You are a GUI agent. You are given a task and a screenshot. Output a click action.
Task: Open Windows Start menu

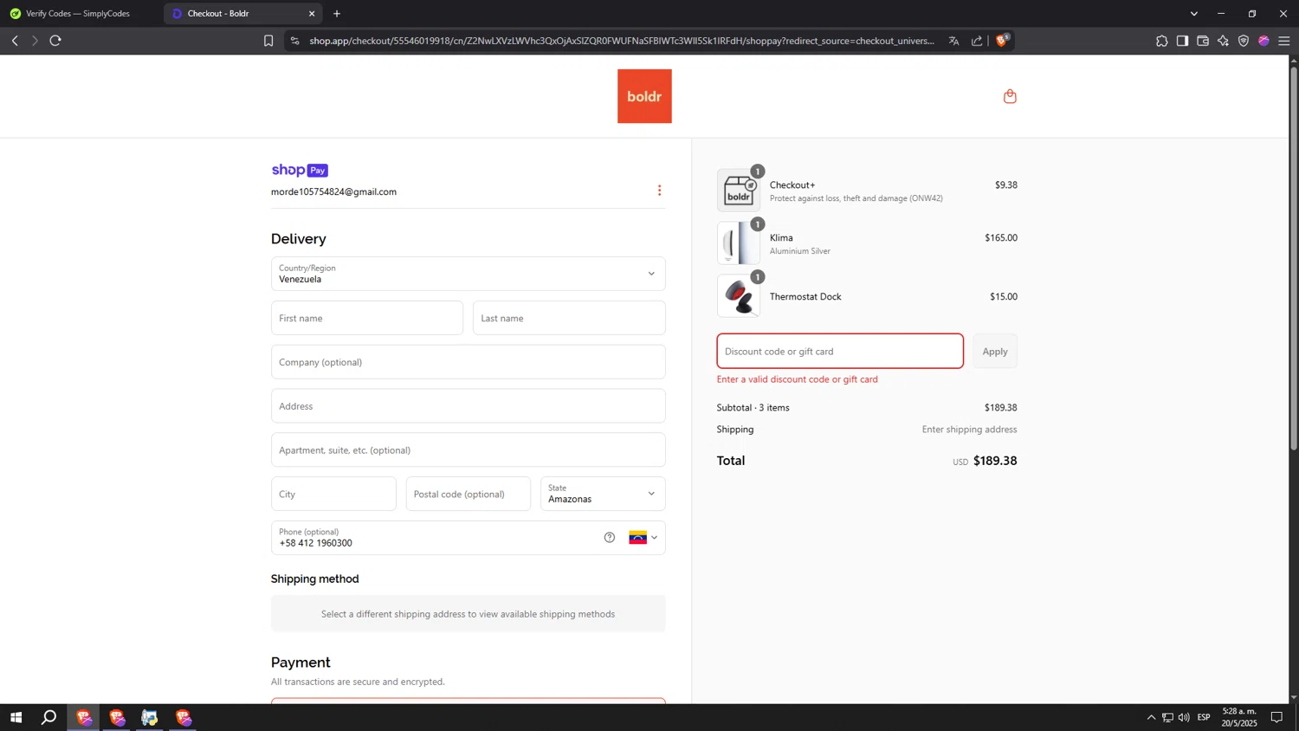tap(16, 717)
